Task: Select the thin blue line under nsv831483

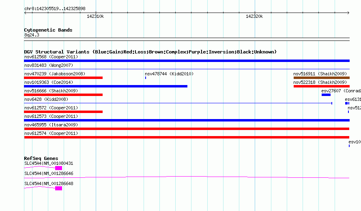Action: click(x=187, y=69)
